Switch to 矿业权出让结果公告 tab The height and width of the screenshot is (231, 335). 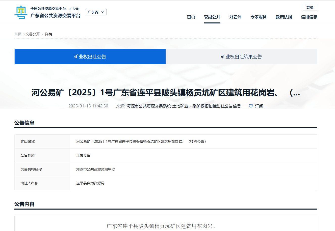pos(241,56)
